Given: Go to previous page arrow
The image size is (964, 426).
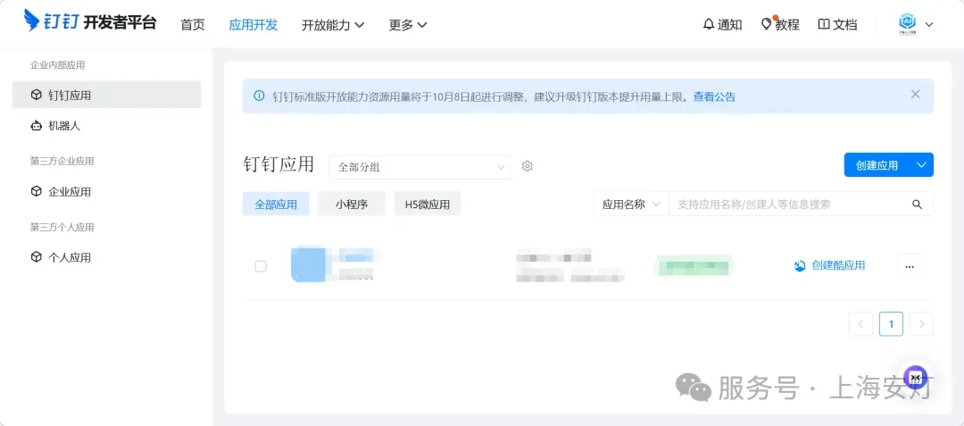Looking at the screenshot, I should click(860, 324).
